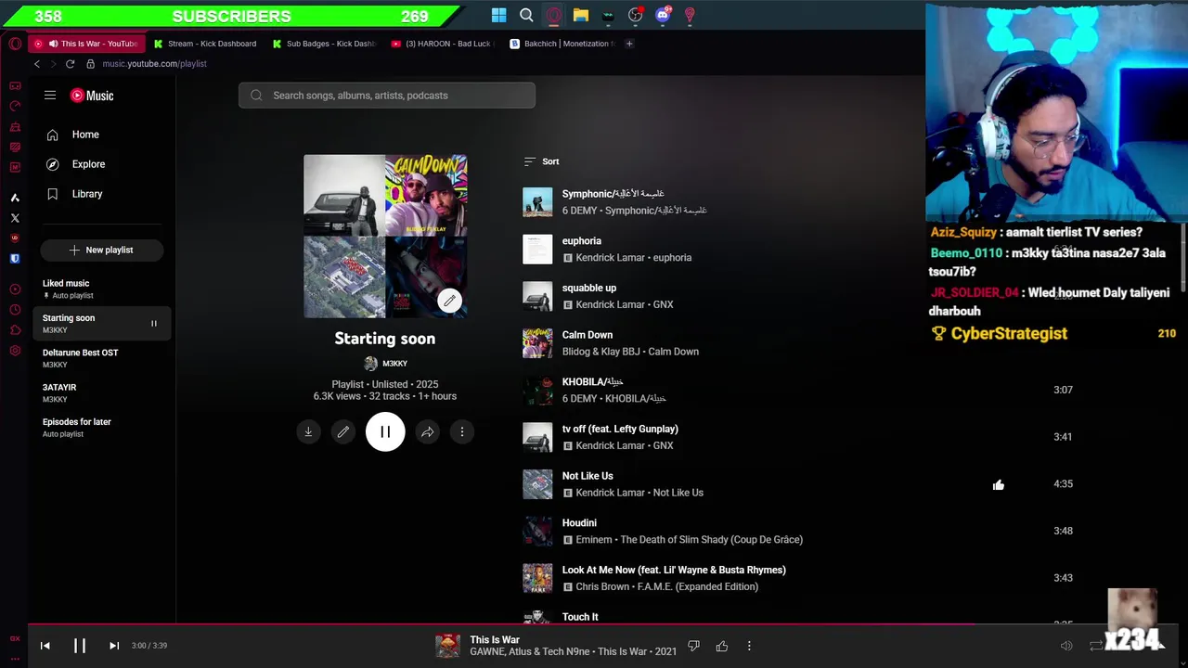Create a New playlist
This screenshot has width=1188, height=668.
tap(102, 250)
